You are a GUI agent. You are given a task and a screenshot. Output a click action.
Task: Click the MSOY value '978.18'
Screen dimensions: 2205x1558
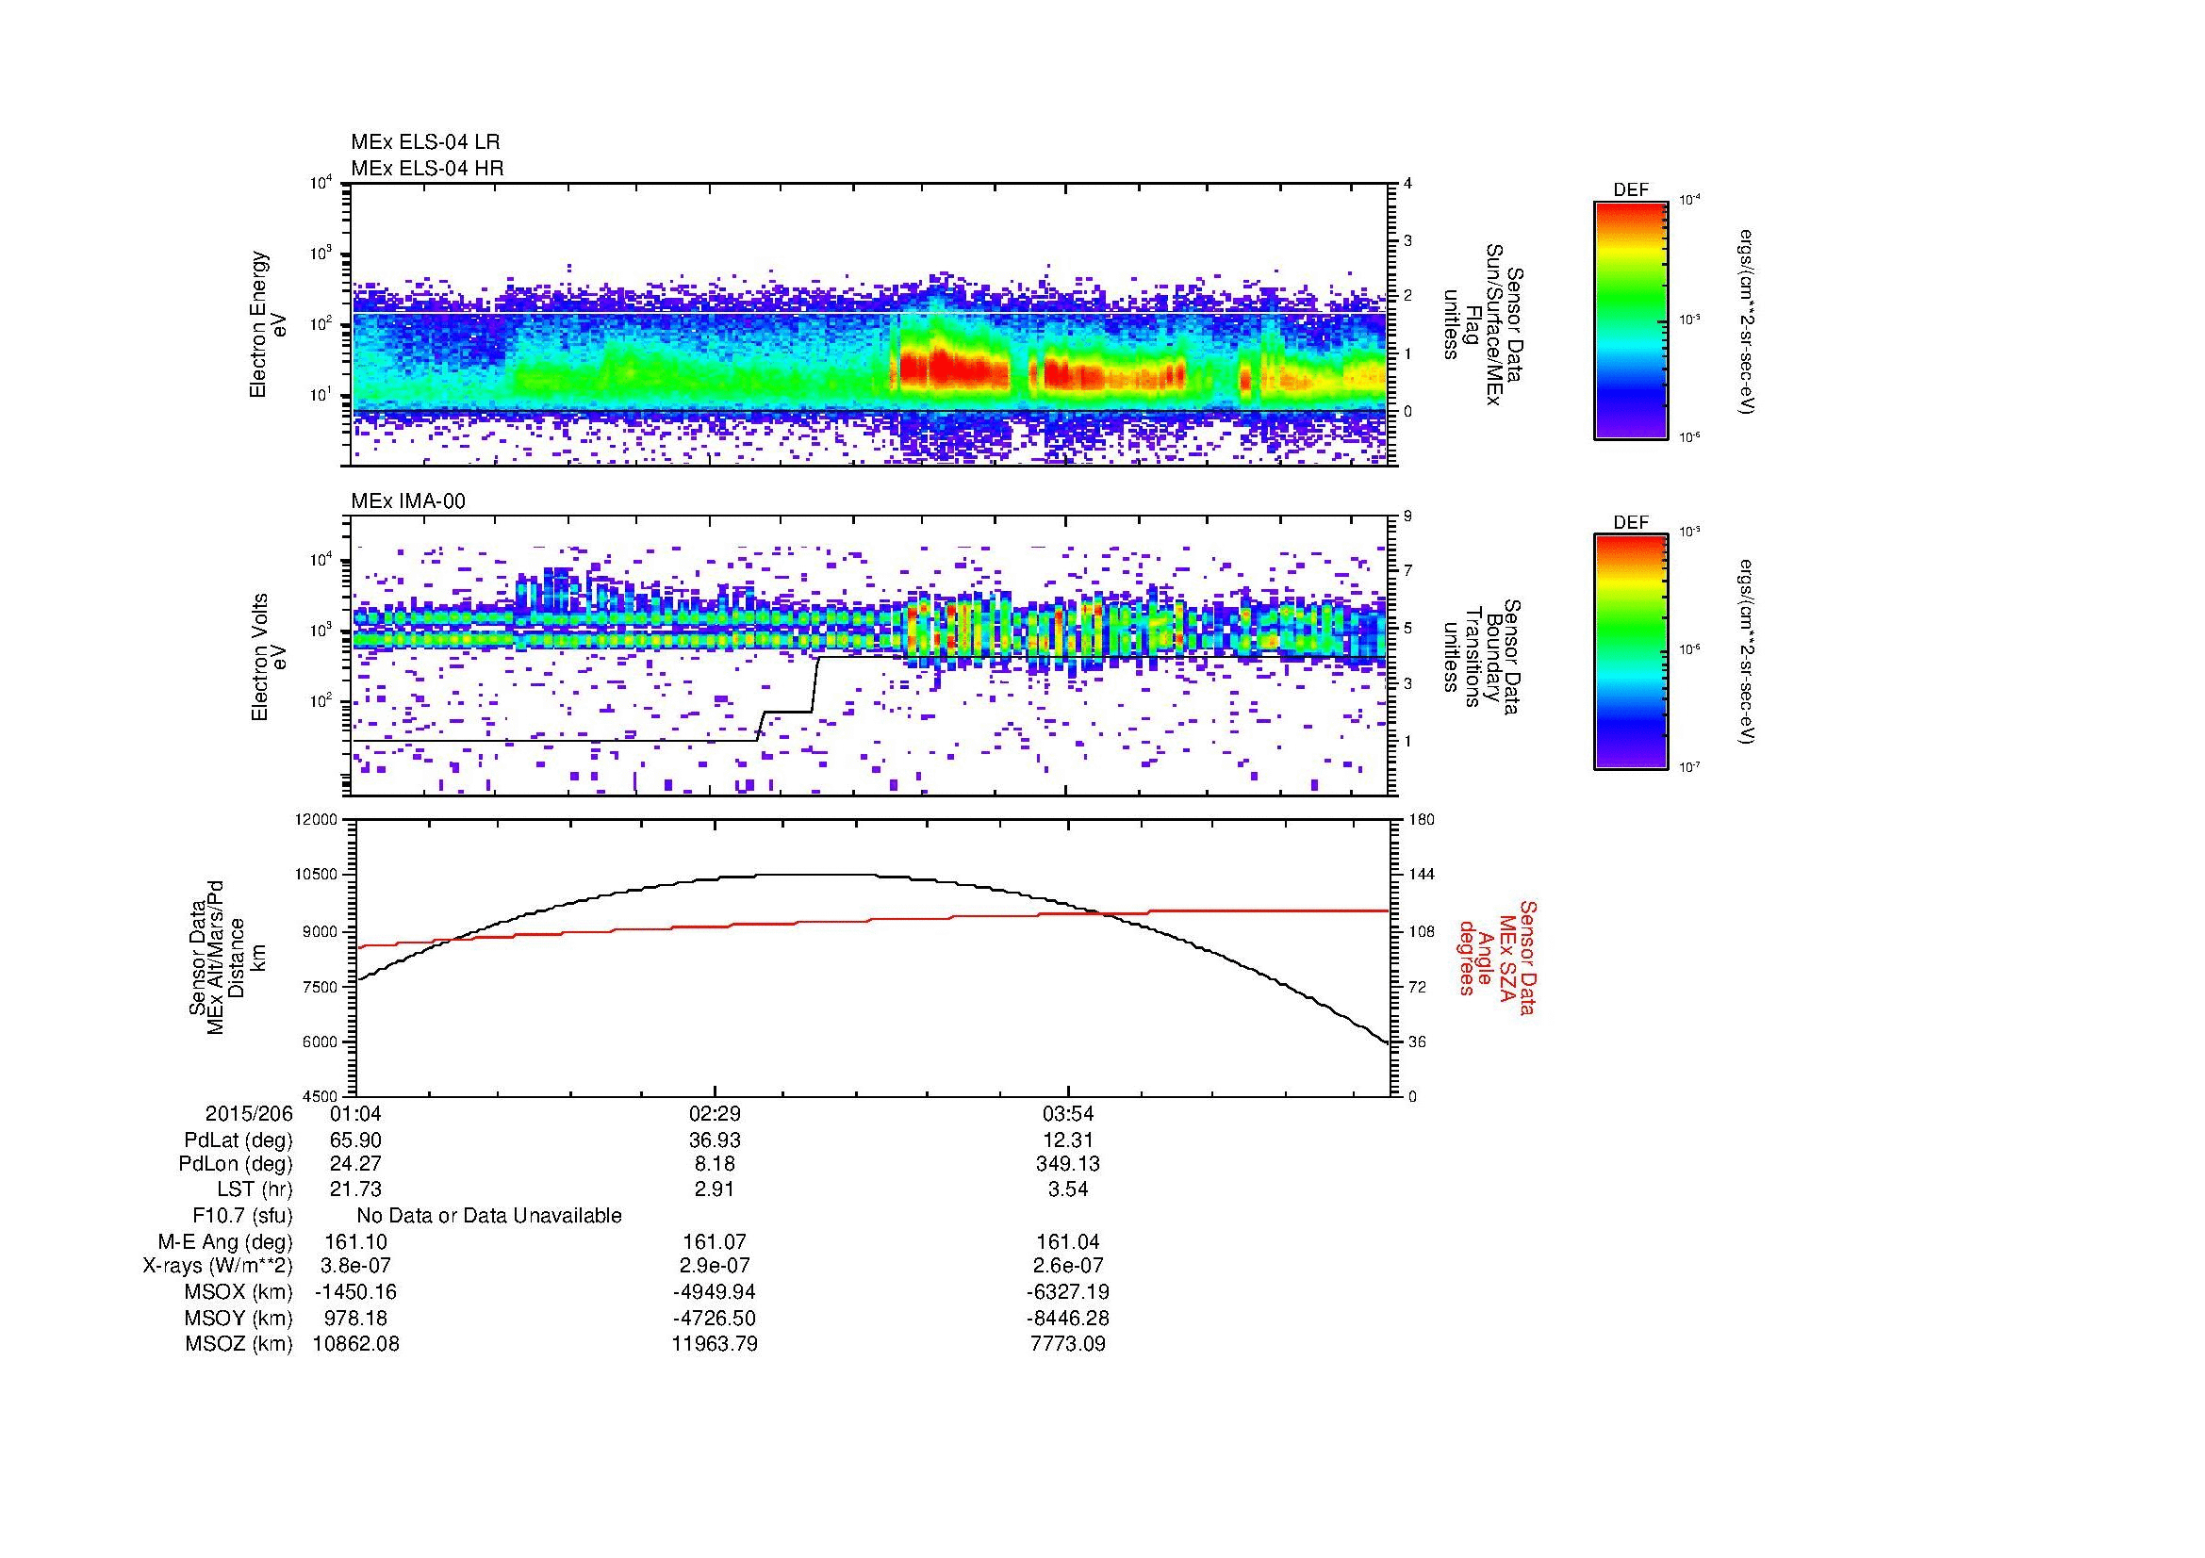click(355, 1318)
